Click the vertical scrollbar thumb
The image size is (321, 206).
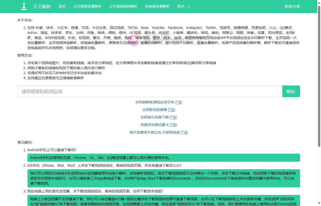click(319, 75)
